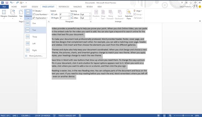Click 239 OF 239 WORDS count

click(x=43, y=115)
